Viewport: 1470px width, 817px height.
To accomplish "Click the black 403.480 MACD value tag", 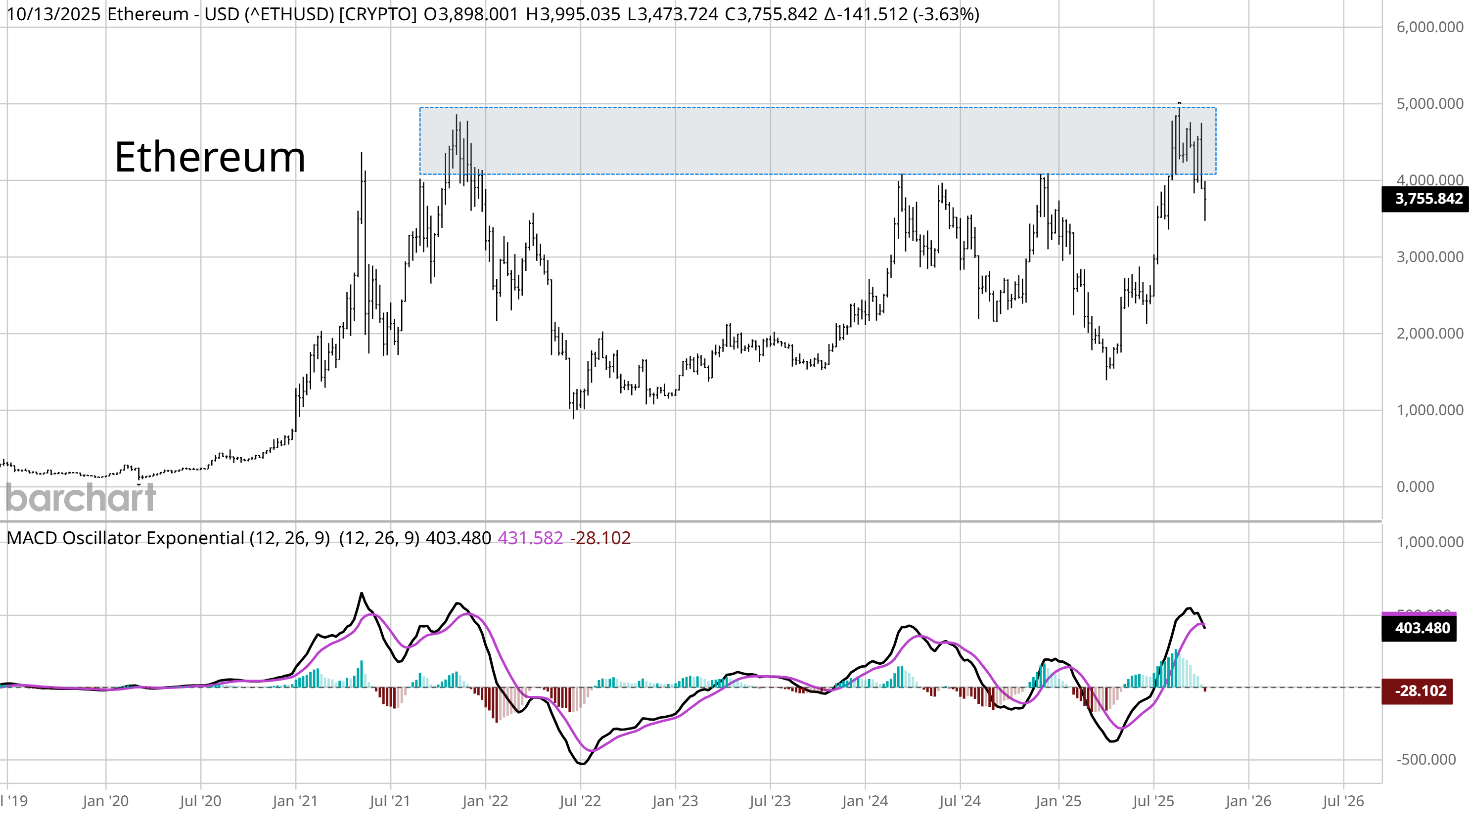I will click(x=1419, y=628).
